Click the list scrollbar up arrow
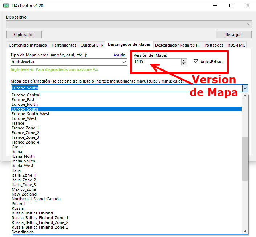The image size is (256, 237). [x=245, y=96]
